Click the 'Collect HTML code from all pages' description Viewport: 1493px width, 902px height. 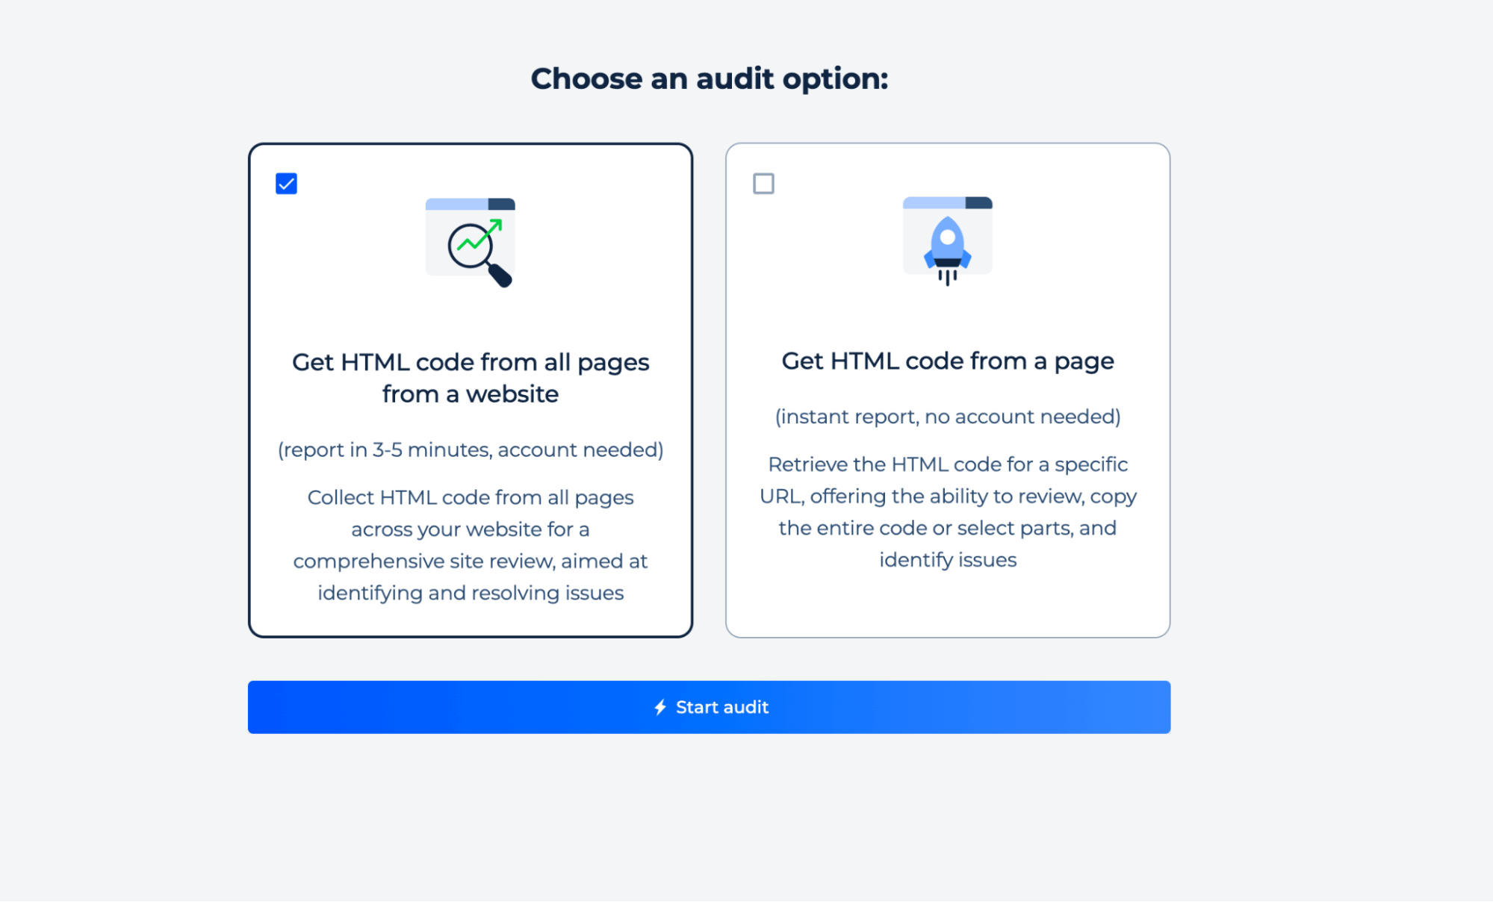[x=471, y=545]
